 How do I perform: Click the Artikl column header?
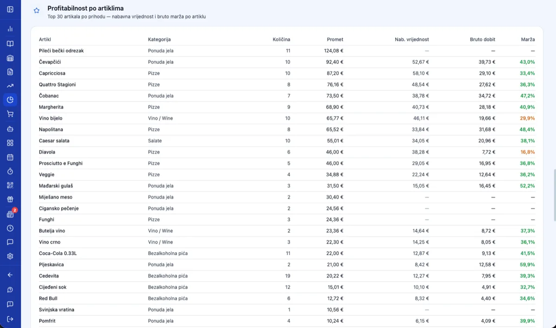(x=45, y=39)
